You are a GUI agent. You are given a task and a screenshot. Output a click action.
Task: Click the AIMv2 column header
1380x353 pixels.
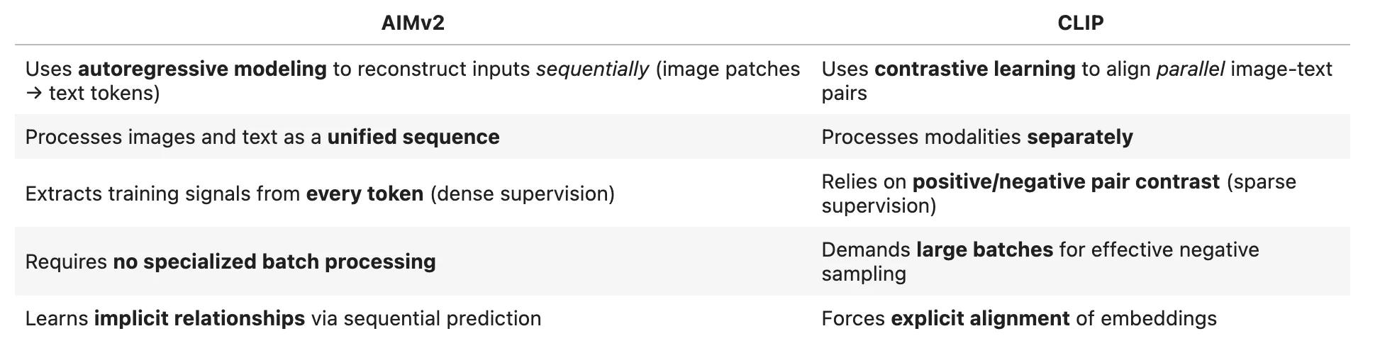point(412,23)
